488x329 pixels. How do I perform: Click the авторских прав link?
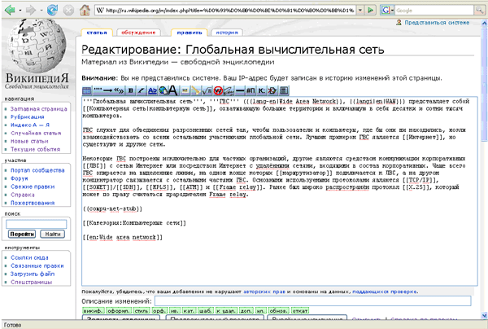click(264, 292)
